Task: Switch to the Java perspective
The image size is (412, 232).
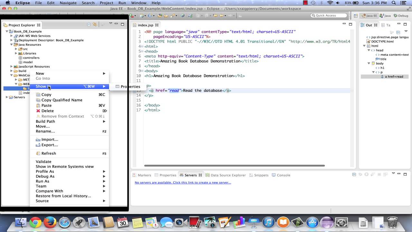Action: (x=385, y=15)
